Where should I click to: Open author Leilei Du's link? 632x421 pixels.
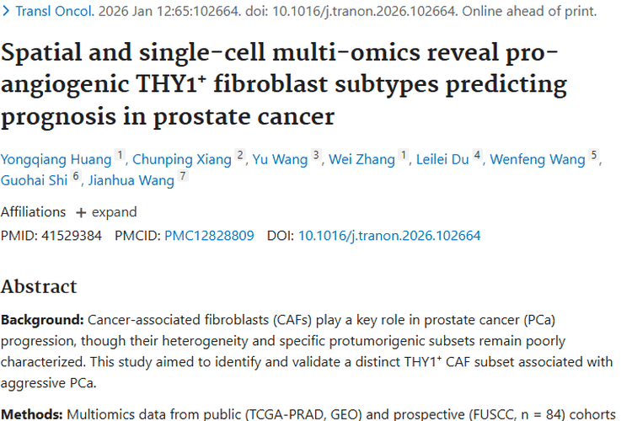[442, 159]
